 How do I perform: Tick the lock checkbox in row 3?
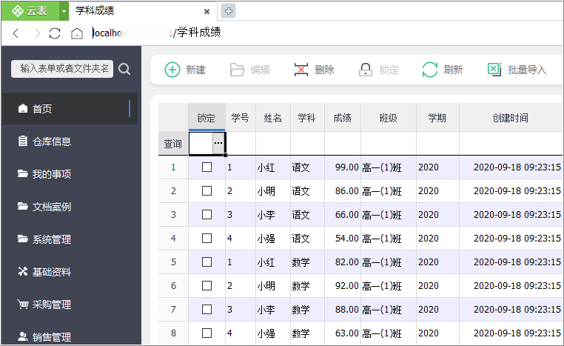tap(207, 215)
